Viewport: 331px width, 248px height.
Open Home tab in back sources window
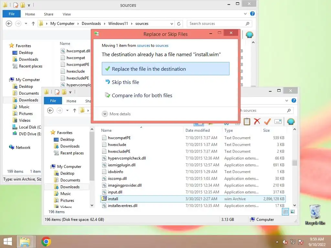point(30,14)
